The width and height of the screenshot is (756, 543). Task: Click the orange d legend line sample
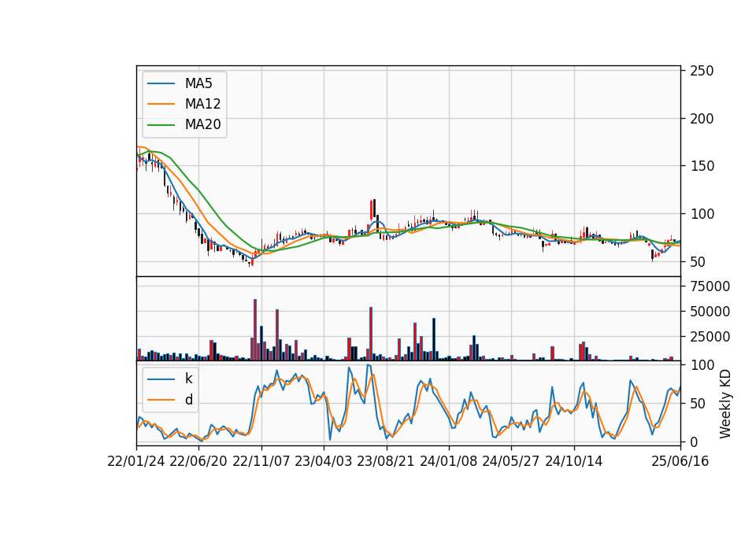pyautogui.click(x=161, y=400)
